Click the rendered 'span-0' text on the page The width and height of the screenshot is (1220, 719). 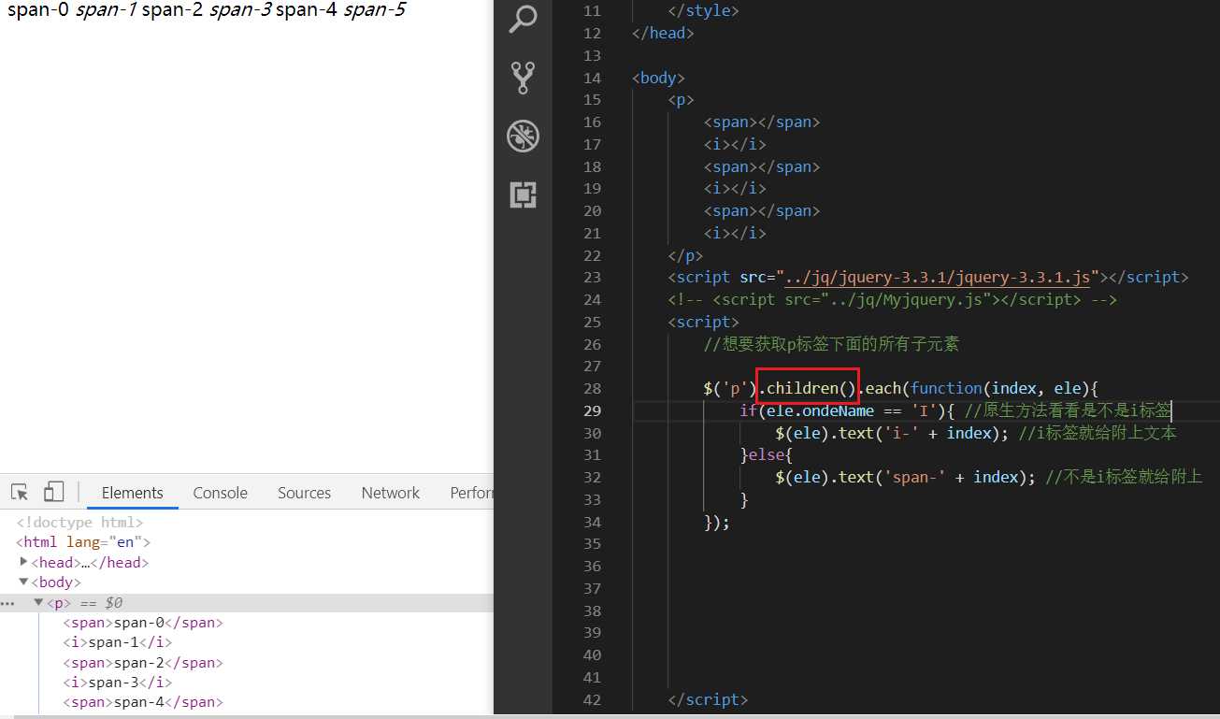click(x=38, y=11)
